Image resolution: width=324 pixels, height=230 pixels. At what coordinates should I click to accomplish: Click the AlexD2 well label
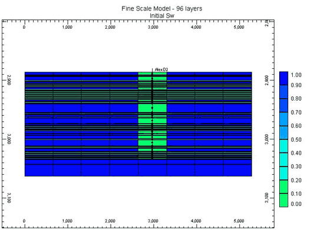coord(161,69)
